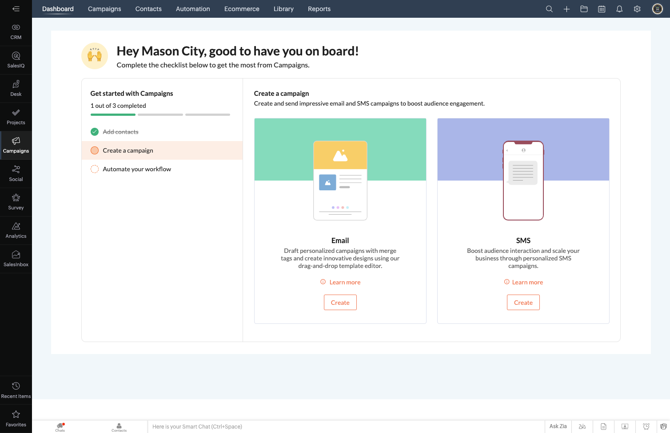Image resolution: width=670 pixels, height=433 pixels.
Task: Click the Ask Zia button
Action: point(558,426)
